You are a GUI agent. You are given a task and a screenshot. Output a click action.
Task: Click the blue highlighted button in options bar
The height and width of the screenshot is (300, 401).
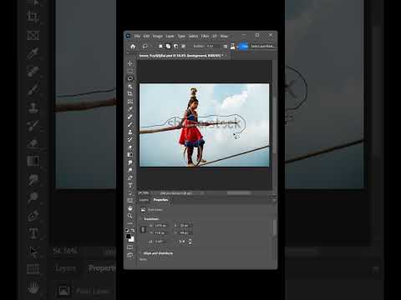pyautogui.click(x=244, y=47)
